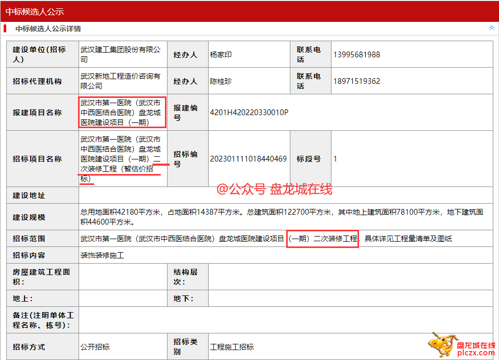Select handler name 杨家印

click(x=221, y=55)
